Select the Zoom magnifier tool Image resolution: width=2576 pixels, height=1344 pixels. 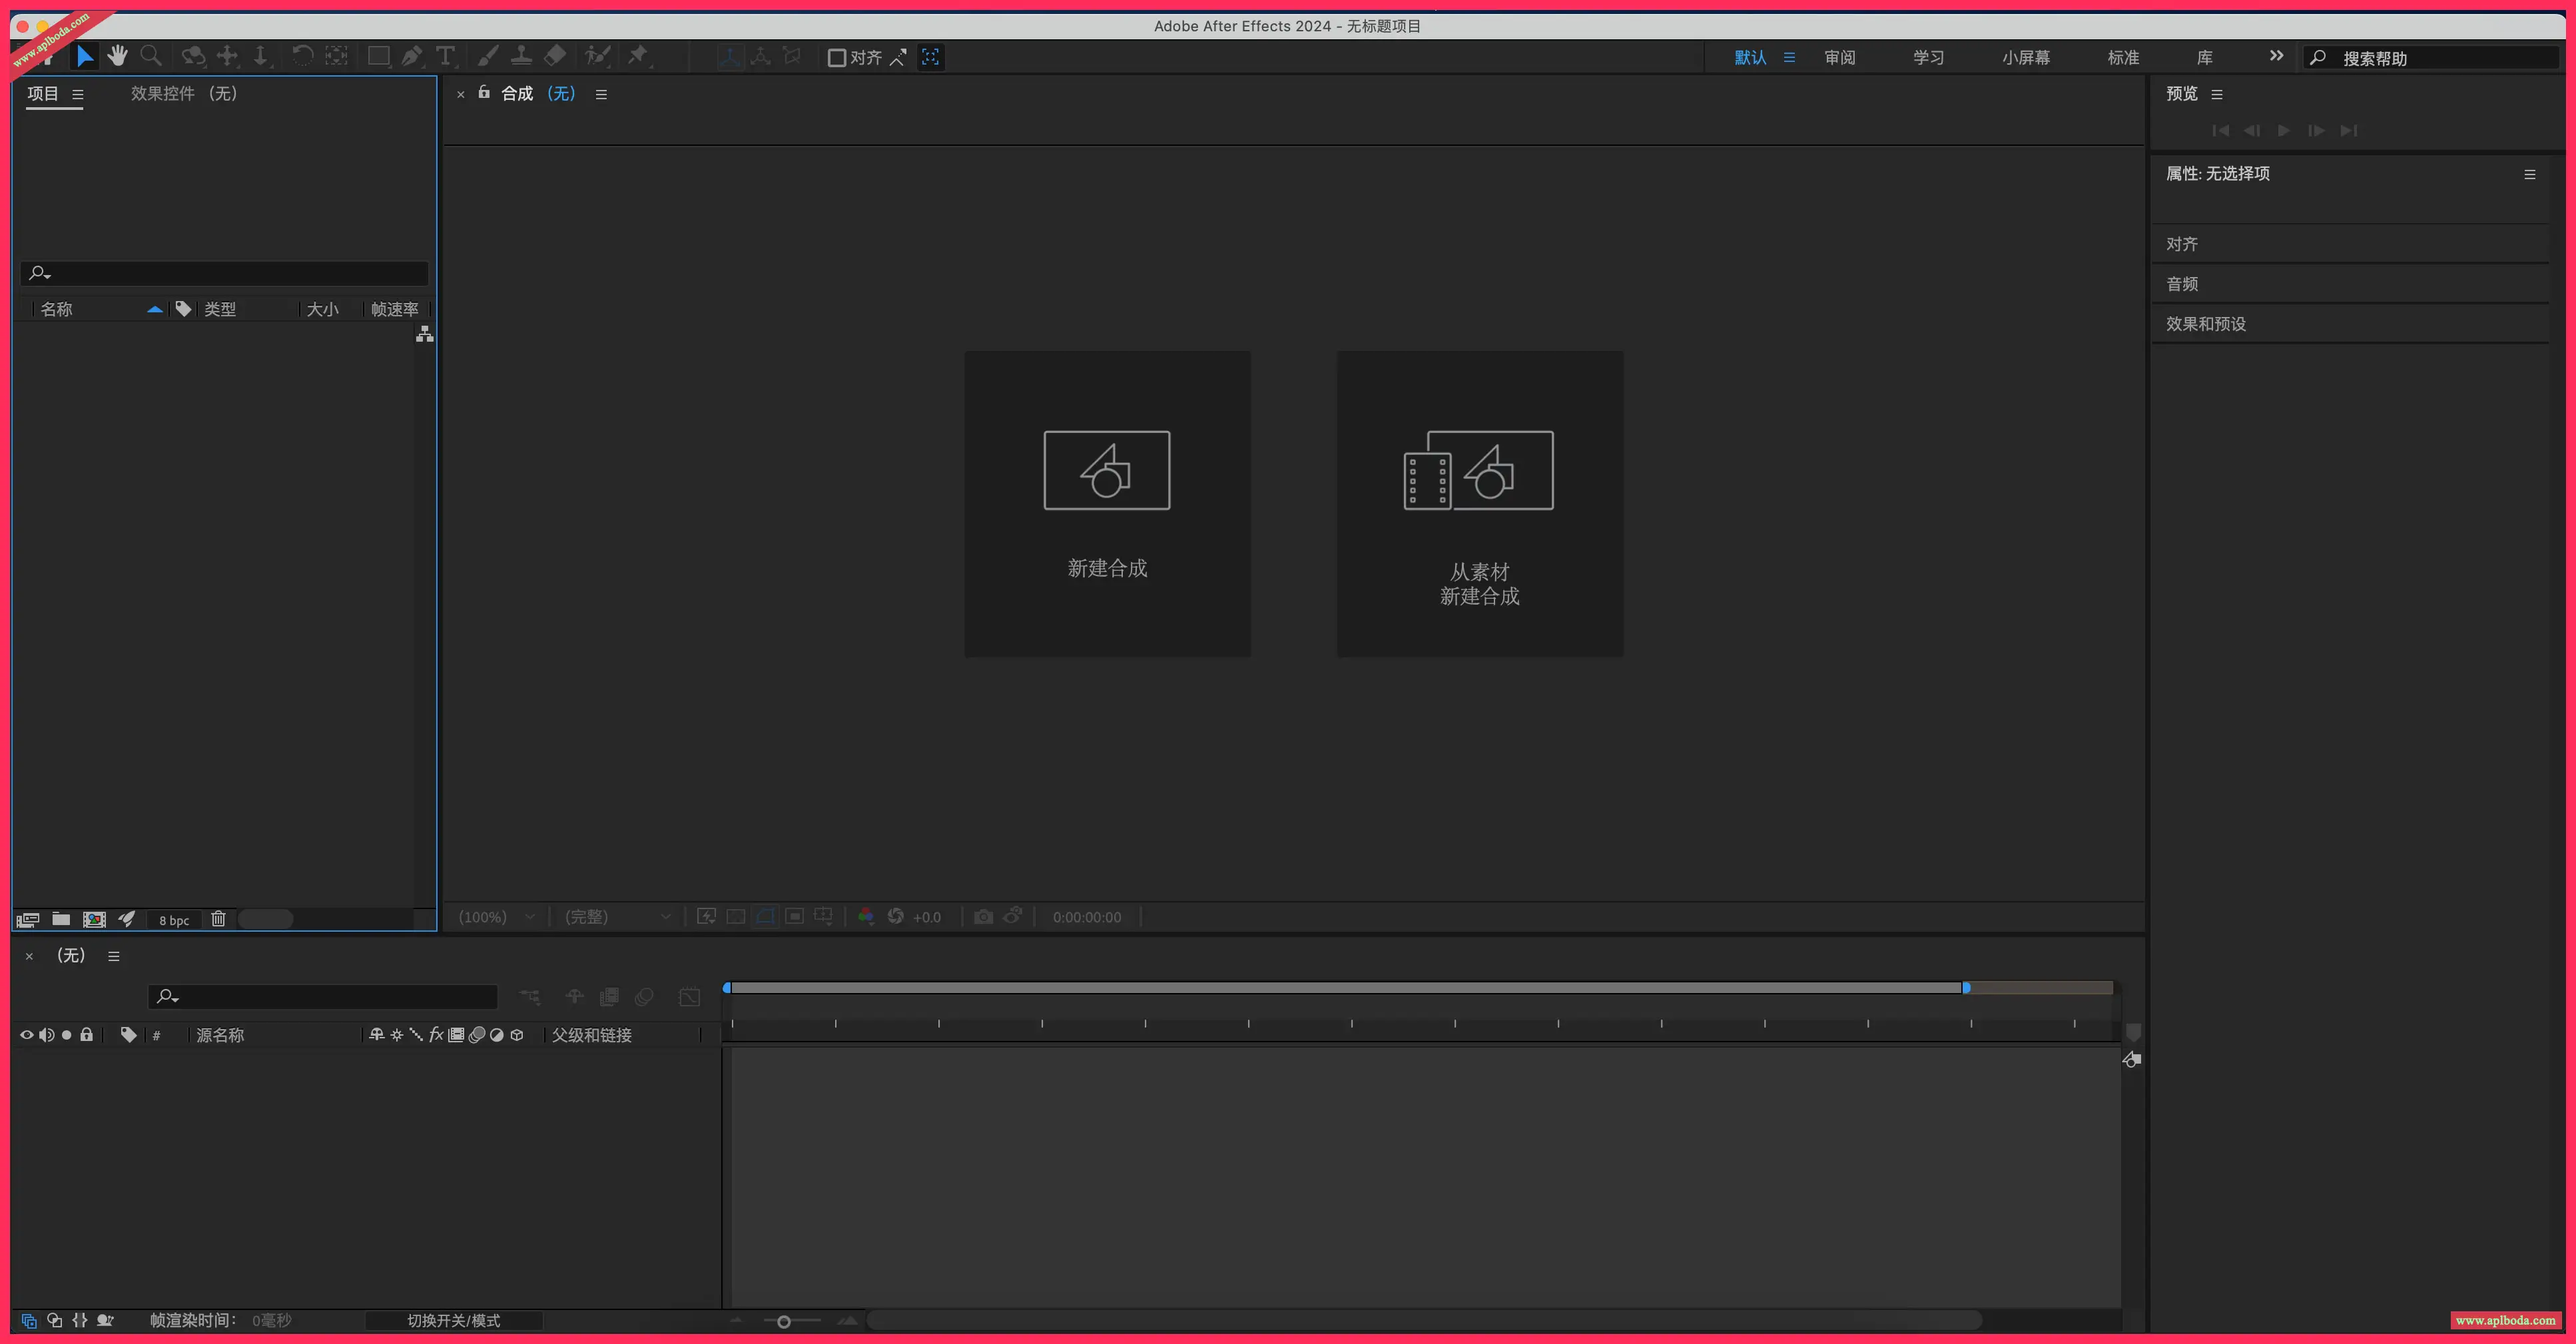tap(151, 56)
